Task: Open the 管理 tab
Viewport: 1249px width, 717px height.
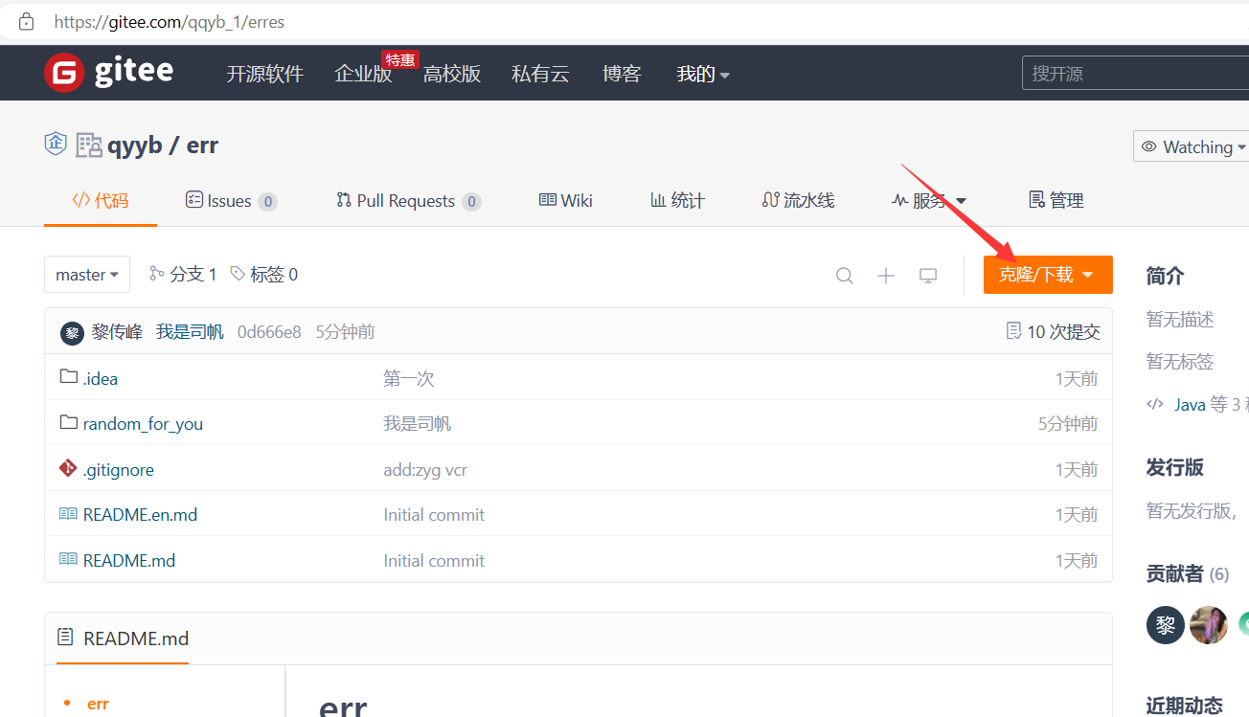Action: pyautogui.click(x=1056, y=200)
